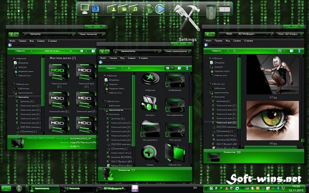Select the 48.jpg green eye thumbnail
The image size is (309, 193).
(273, 120)
